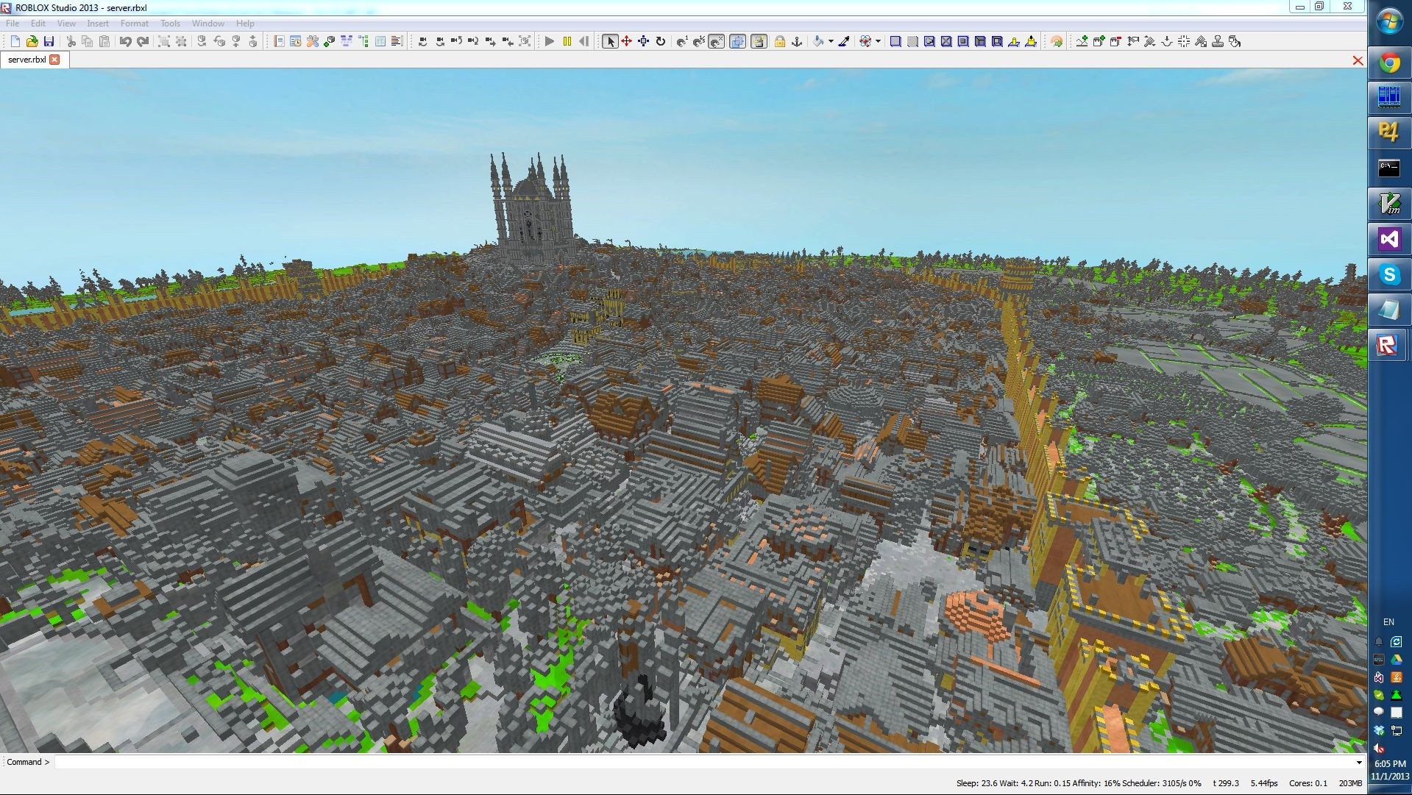This screenshot has width=1412, height=795.
Task: Open the Edit menu
Action: (38, 24)
